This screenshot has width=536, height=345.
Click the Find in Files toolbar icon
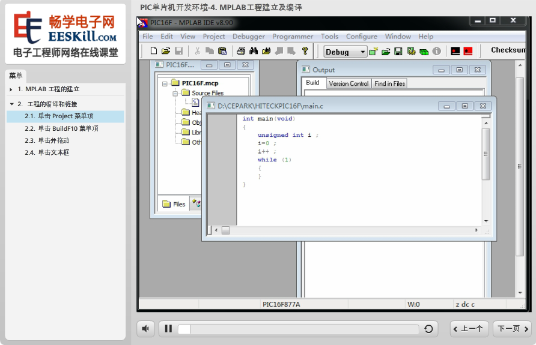pyautogui.click(x=266, y=51)
